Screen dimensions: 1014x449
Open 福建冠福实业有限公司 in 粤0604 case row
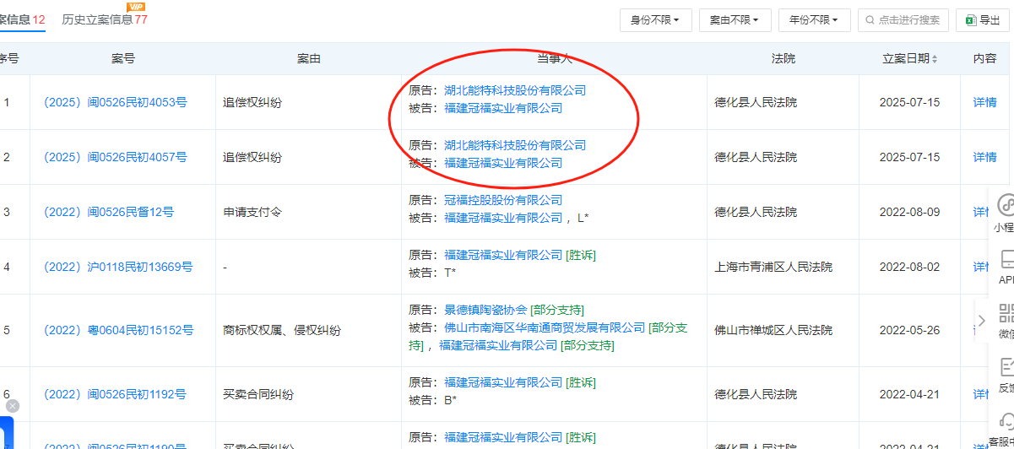pos(498,345)
